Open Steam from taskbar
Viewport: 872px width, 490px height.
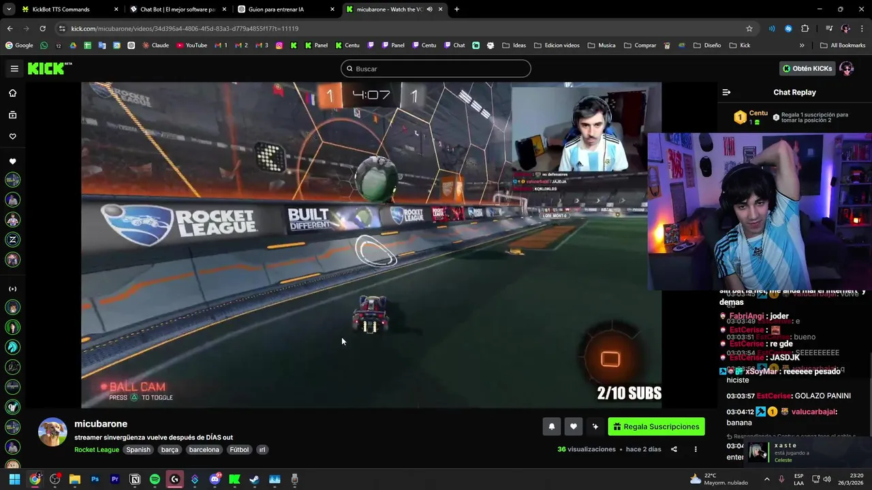(x=254, y=479)
